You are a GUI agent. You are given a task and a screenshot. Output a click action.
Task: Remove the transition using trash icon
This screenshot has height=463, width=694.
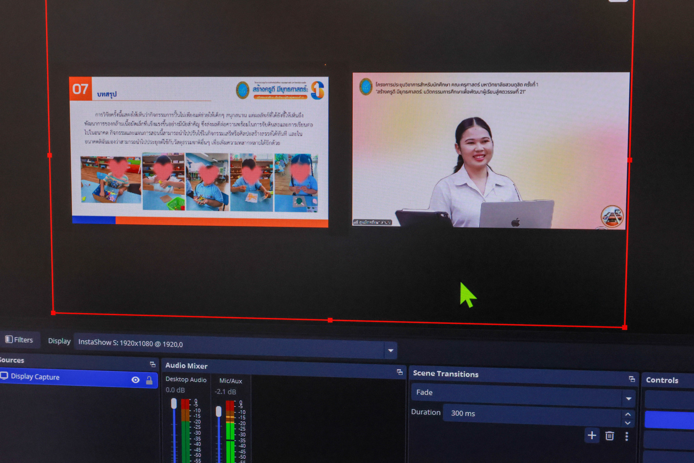pyautogui.click(x=610, y=436)
